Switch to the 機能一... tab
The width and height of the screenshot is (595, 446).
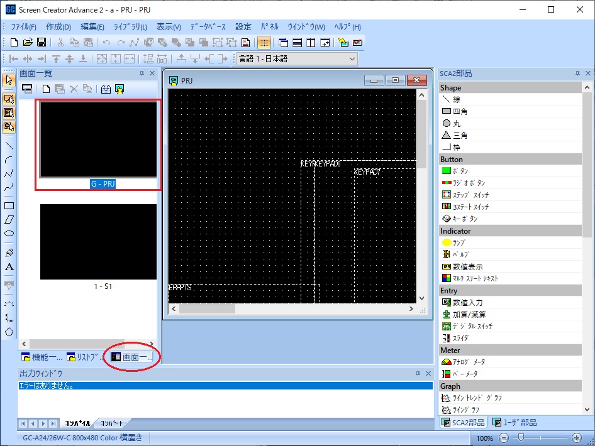42,357
